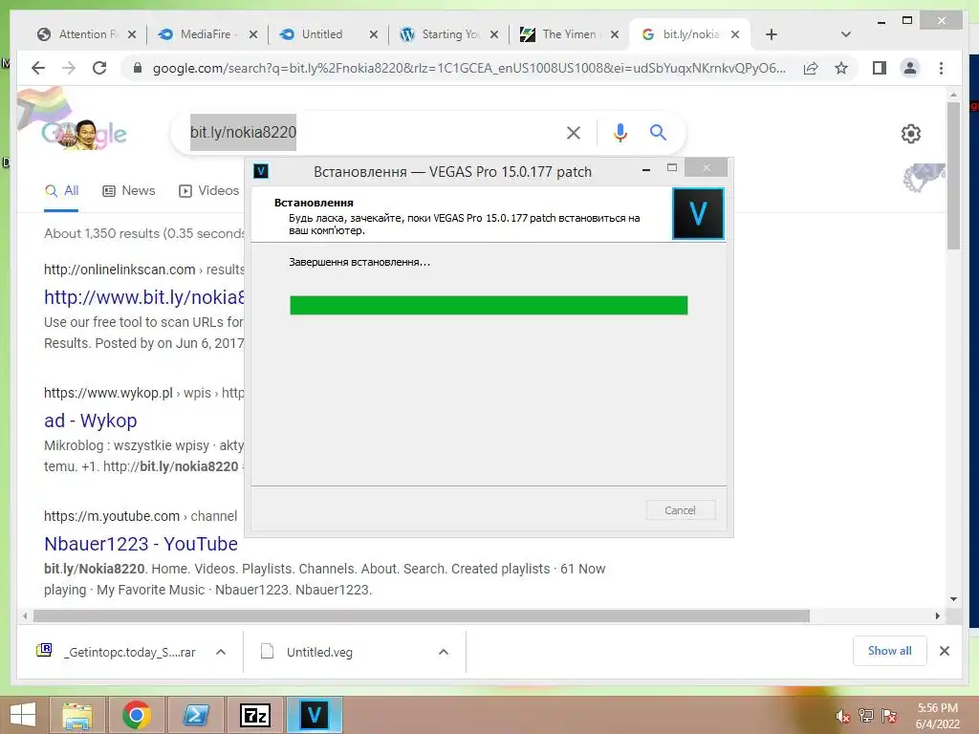Click the Cancel button in VEGAS installer
The height and width of the screenshot is (734, 979).
tap(681, 510)
